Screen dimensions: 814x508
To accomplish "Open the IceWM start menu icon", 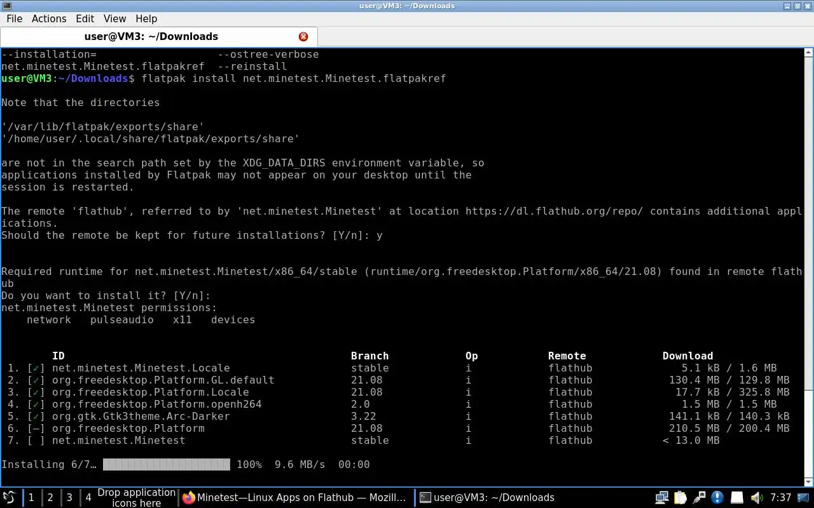I will (x=10, y=497).
